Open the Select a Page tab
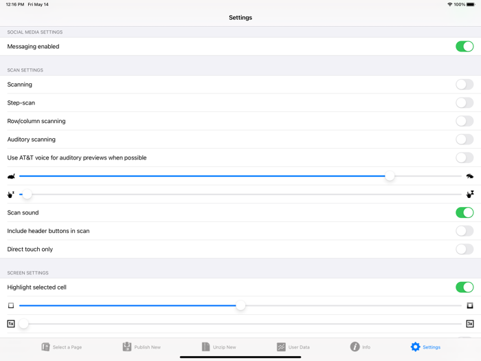481x361 pixels. tap(61, 347)
